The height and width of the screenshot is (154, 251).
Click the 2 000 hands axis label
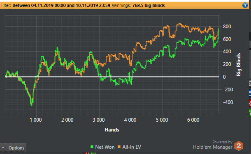pyautogui.click(x=67, y=120)
